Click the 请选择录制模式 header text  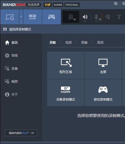[x=20, y=29]
